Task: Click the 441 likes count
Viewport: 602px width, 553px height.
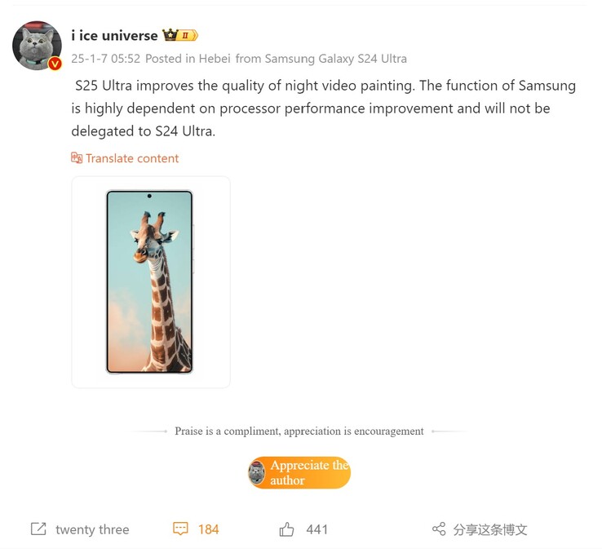Action: tap(316, 529)
